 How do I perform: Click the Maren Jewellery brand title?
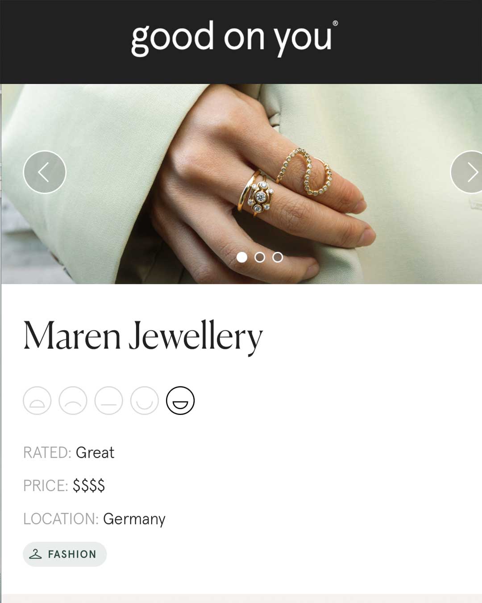[x=143, y=336]
